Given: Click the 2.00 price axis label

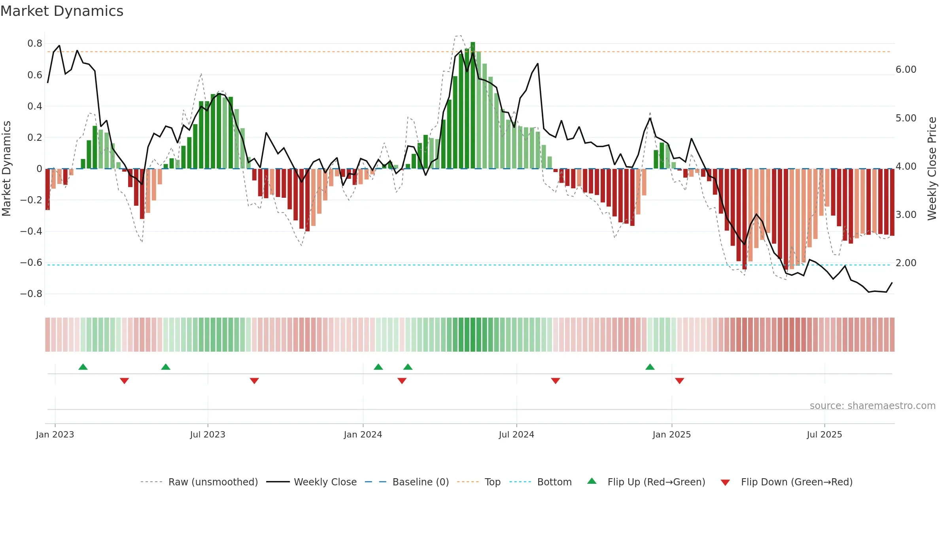Looking at the screenshot, I should click(x=906, y=263).
